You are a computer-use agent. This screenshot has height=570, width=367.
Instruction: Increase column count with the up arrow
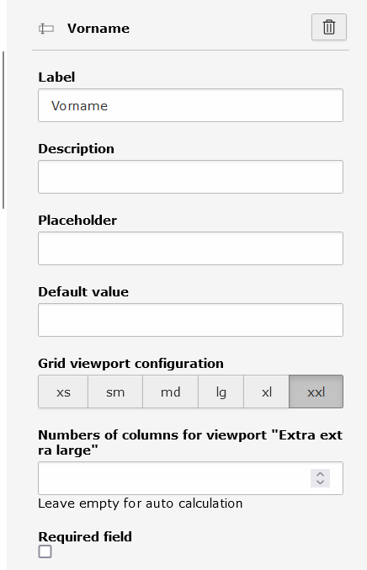(x=320, y=474)
